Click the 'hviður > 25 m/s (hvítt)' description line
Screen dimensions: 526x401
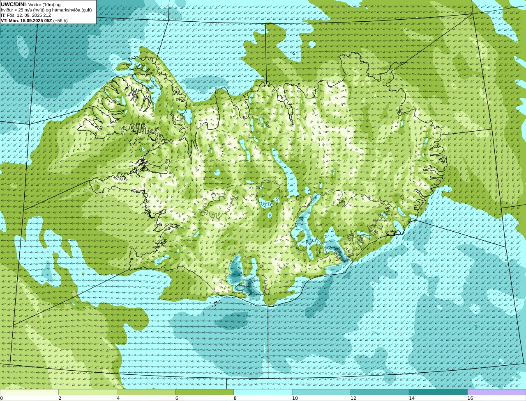tap(46, 10)
